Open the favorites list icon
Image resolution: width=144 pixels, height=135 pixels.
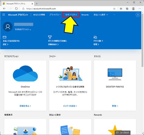point(121,9)
